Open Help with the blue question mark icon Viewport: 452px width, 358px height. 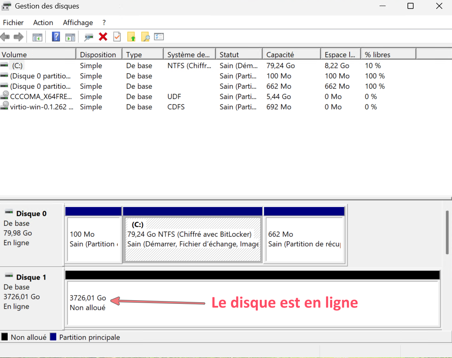tap(56, 37)
